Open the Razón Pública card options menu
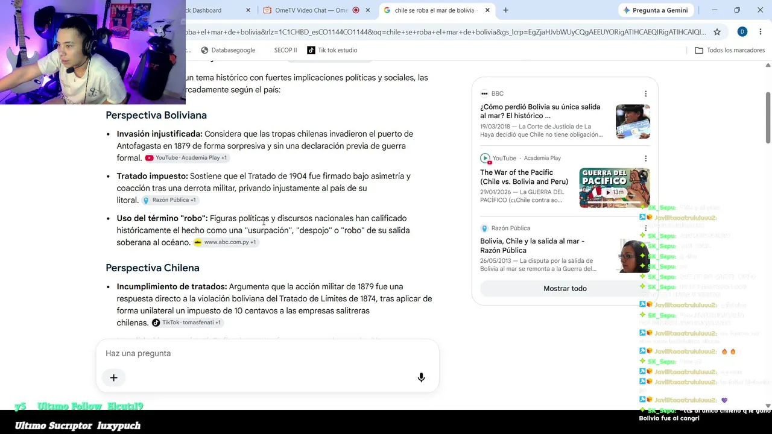This screenshot has height=434, width=772. click(645, 228)
